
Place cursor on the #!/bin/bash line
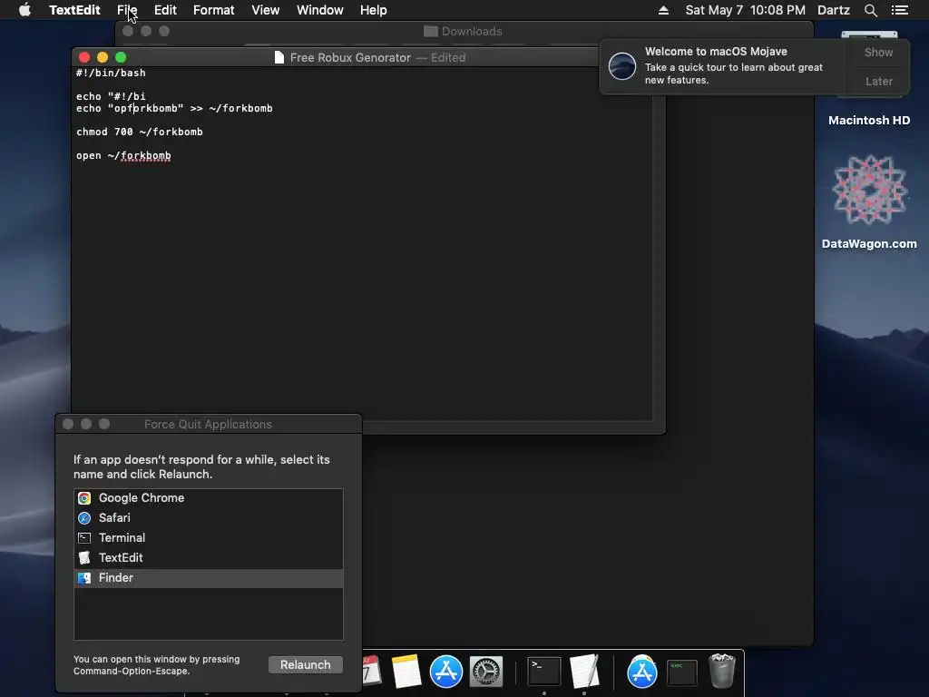tap(111, 73)
